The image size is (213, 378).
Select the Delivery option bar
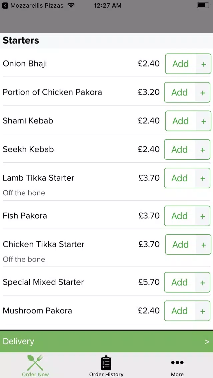(x=107, y=341)
